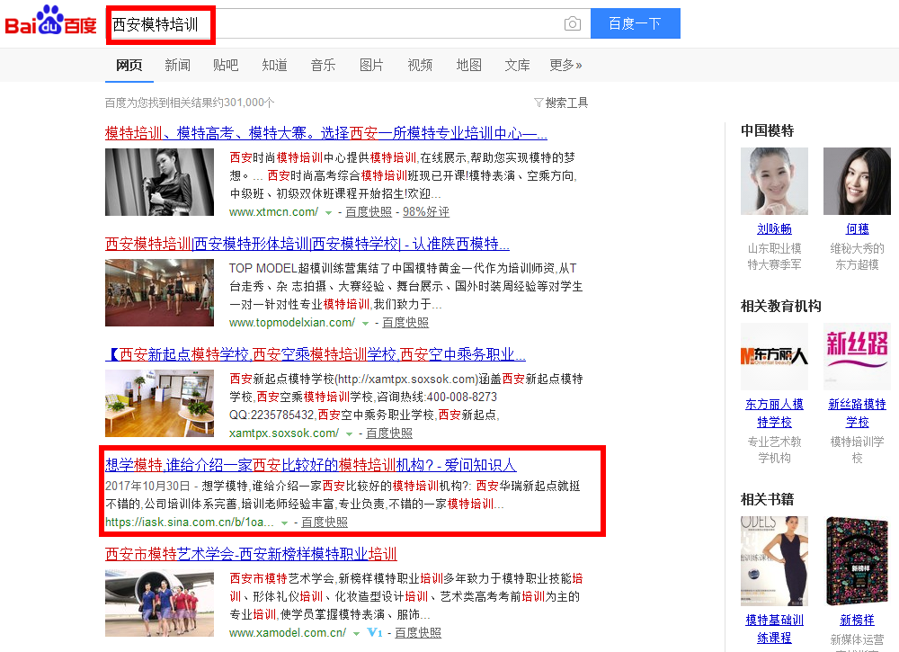Open result 西安新起点模特学校
Image resolution: width=899 pixels, height=652 pixels.
point(316,355)
